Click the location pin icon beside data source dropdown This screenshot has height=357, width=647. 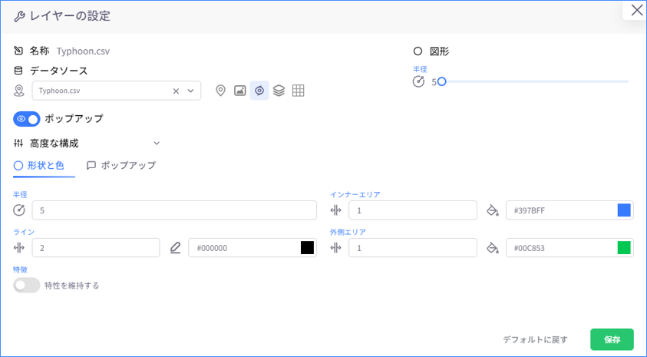(19, 91)
